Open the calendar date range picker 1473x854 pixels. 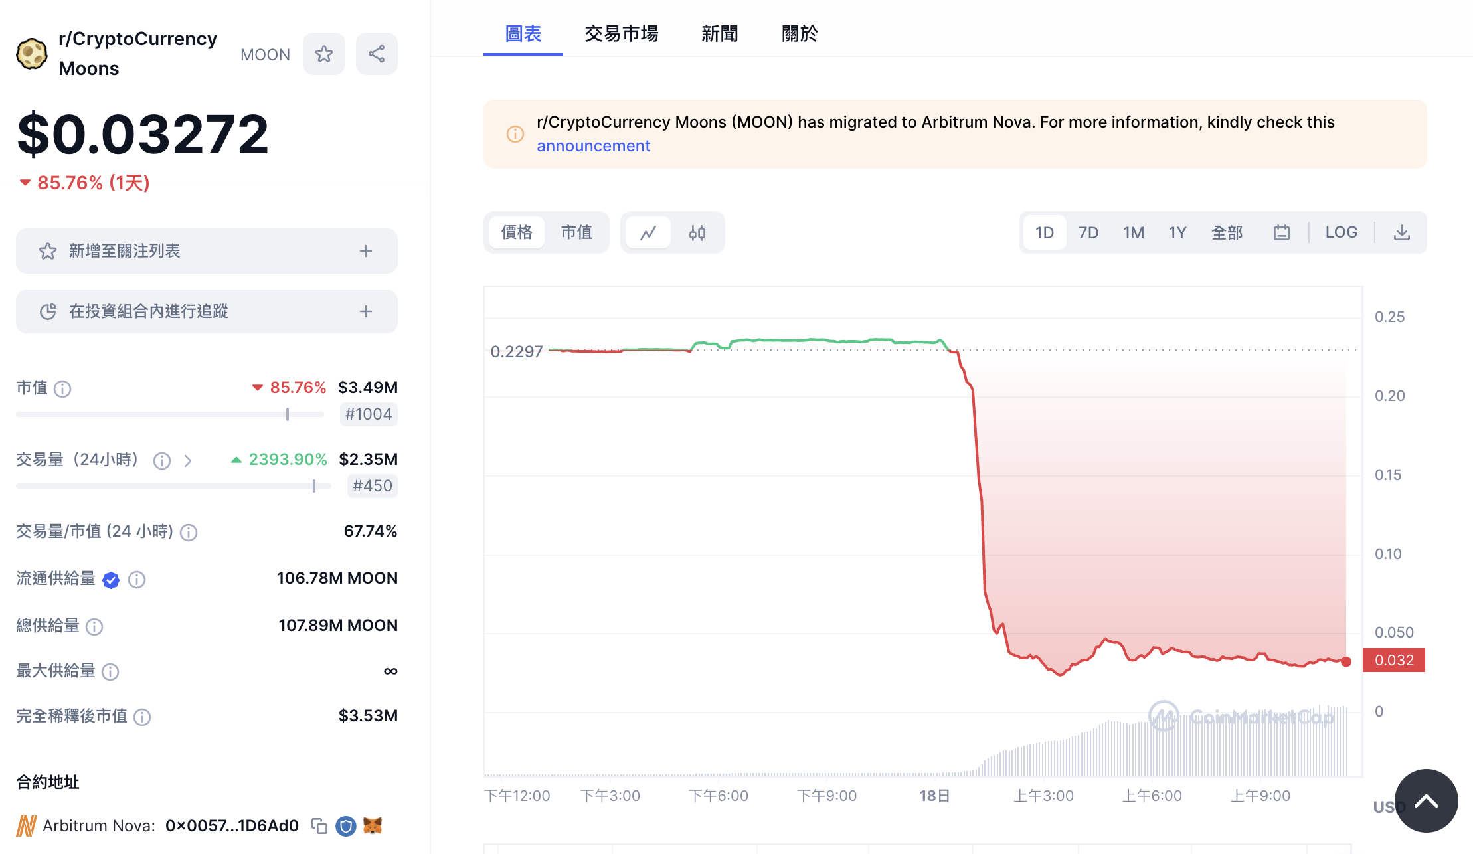(x=1282, y=232)
